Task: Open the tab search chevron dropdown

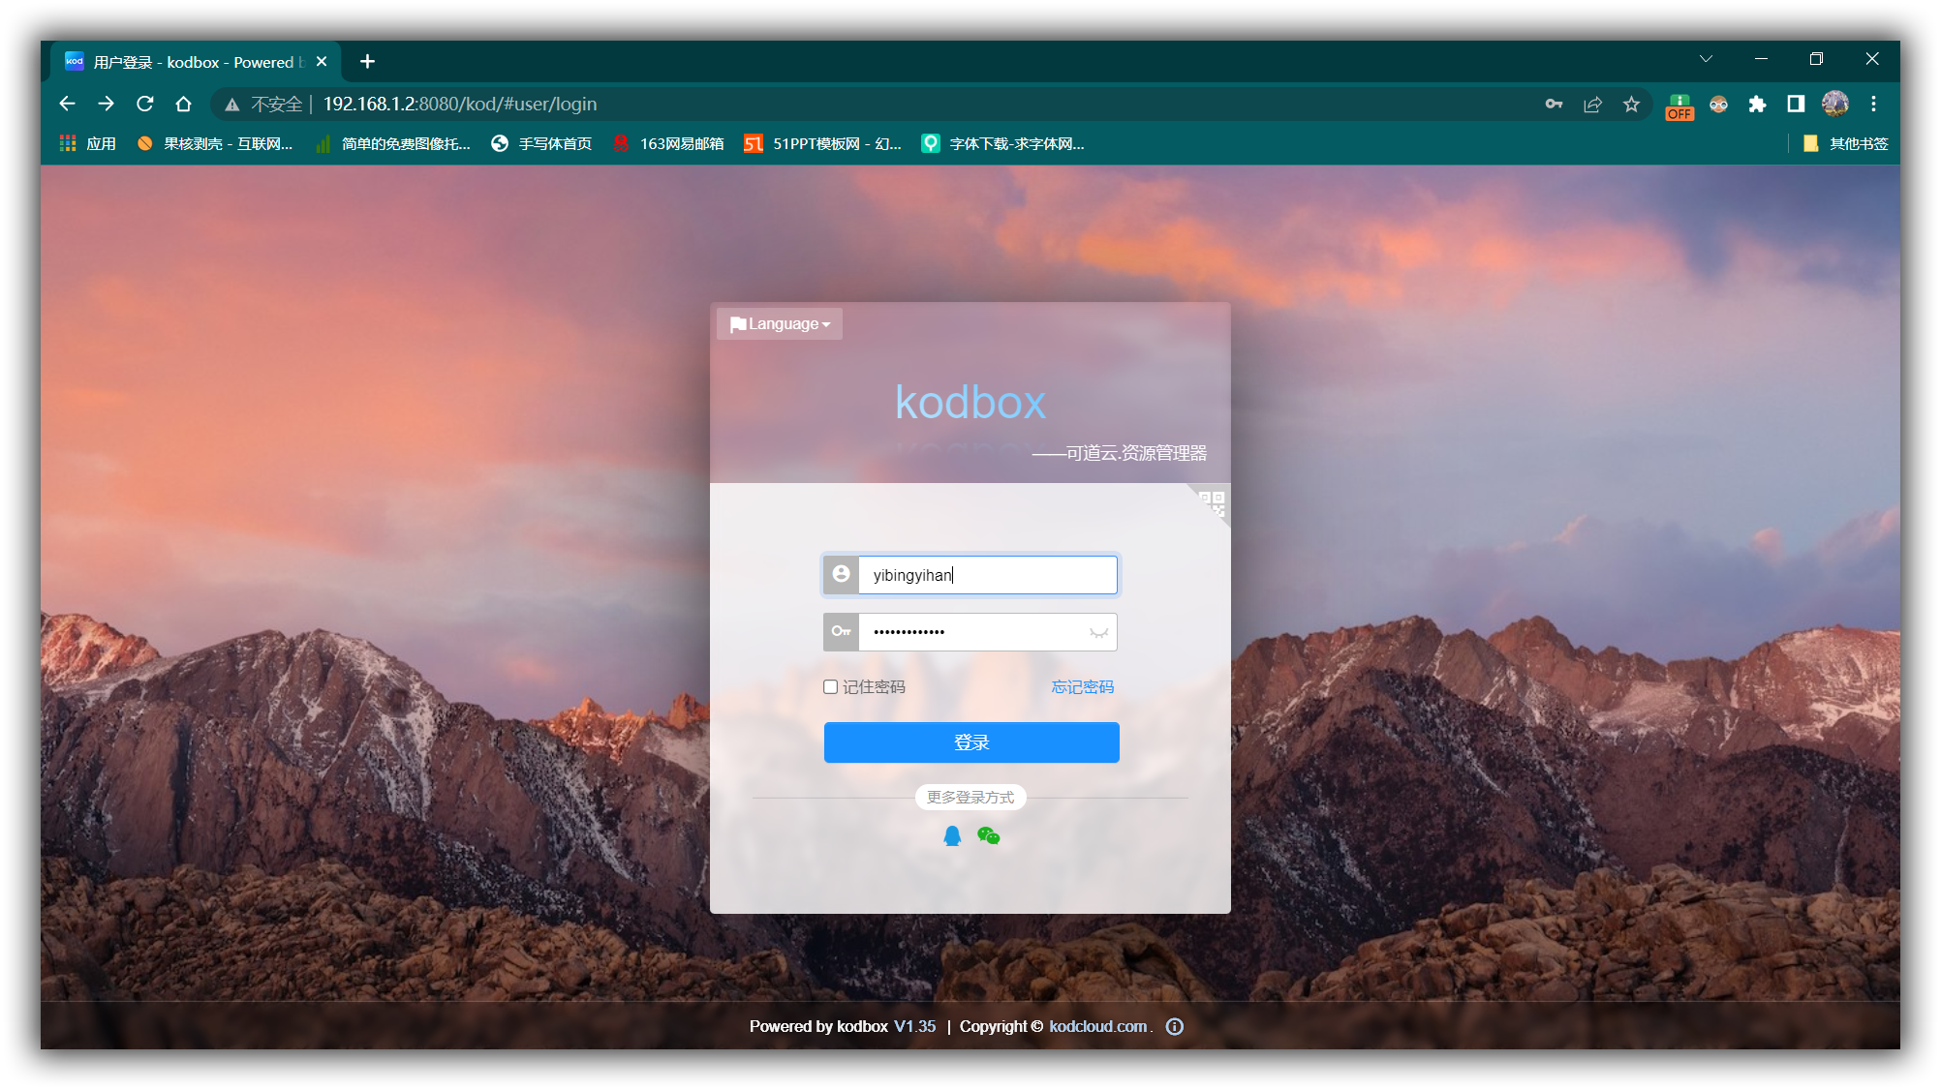Action: [1706, 59]
